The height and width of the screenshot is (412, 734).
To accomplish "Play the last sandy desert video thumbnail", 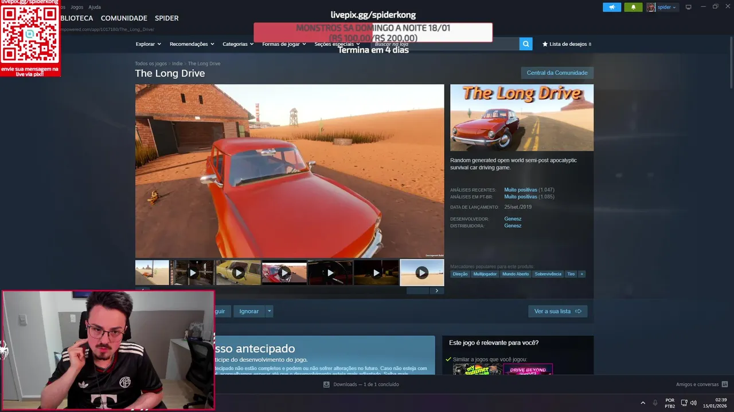I will tap(421, 273).
